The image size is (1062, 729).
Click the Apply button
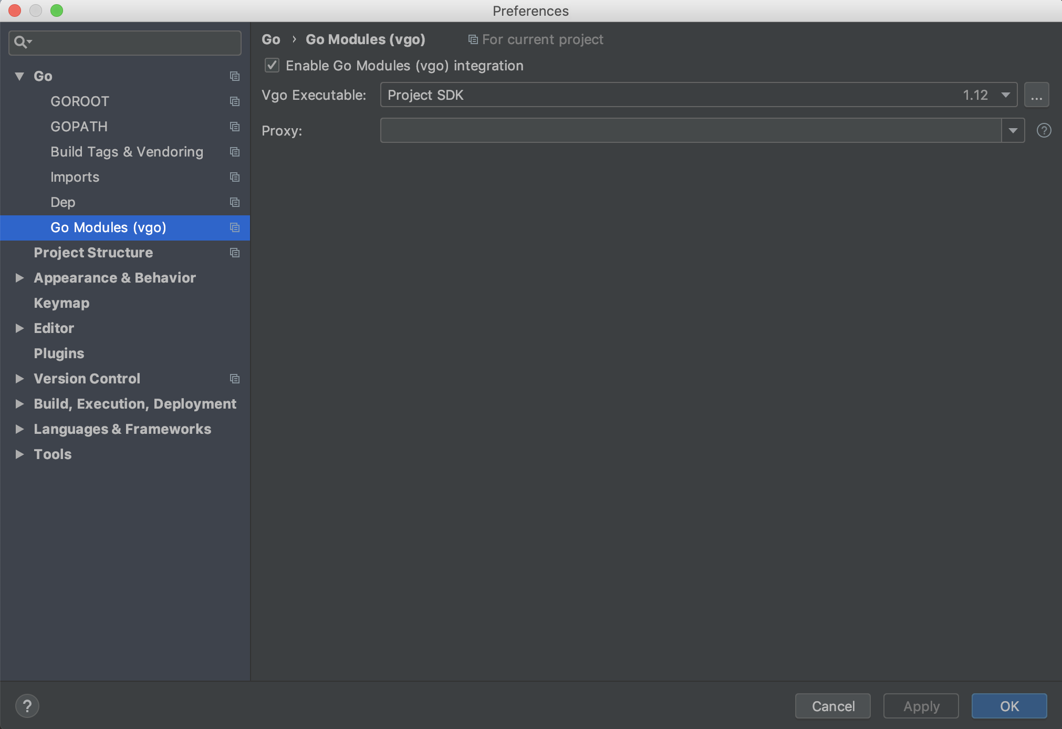click(920, 706)
